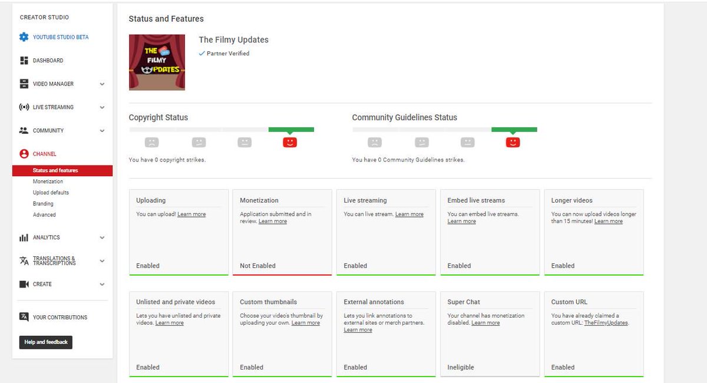The height and width of the screenshot is (383, 707).
Task: Click first gray sad face in Community Guidelines Status
Action: (x=375, y=142)
